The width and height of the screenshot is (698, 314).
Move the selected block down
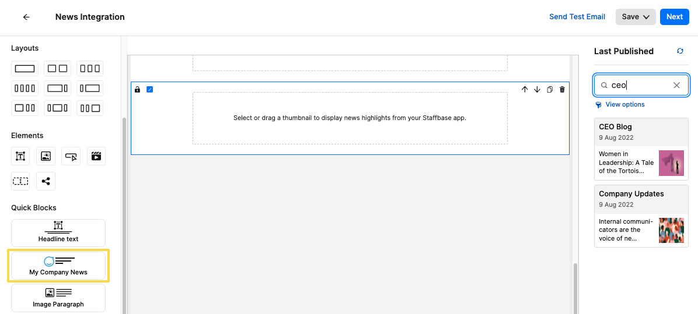(537, 89)
